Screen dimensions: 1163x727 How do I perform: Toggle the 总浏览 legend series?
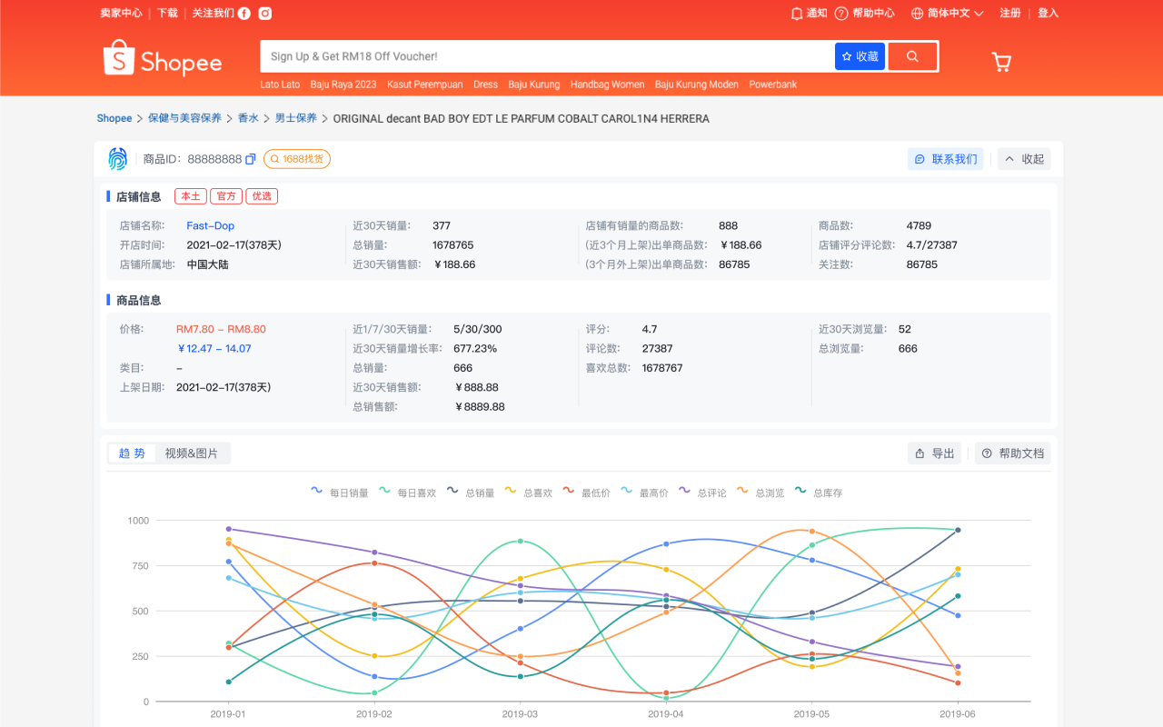pos(761,493)
